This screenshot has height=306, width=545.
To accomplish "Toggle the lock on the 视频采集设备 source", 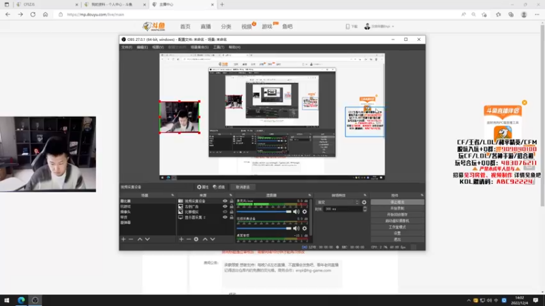I will 232,201.
